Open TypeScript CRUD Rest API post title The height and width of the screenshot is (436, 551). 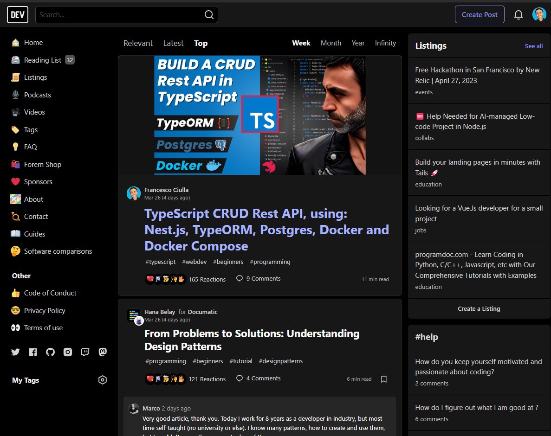267,230
